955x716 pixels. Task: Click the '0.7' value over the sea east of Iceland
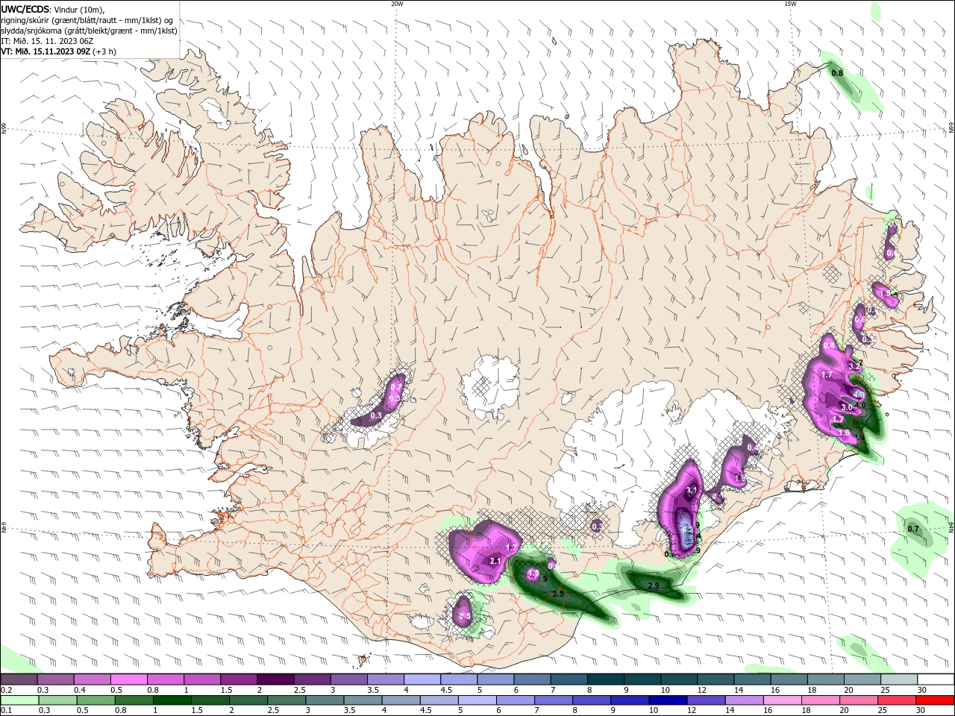tap(913, 529)
